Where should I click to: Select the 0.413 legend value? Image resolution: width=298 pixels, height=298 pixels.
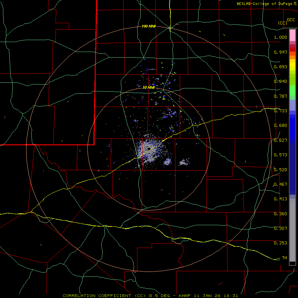pyautogui.click(x=280, y=199)
